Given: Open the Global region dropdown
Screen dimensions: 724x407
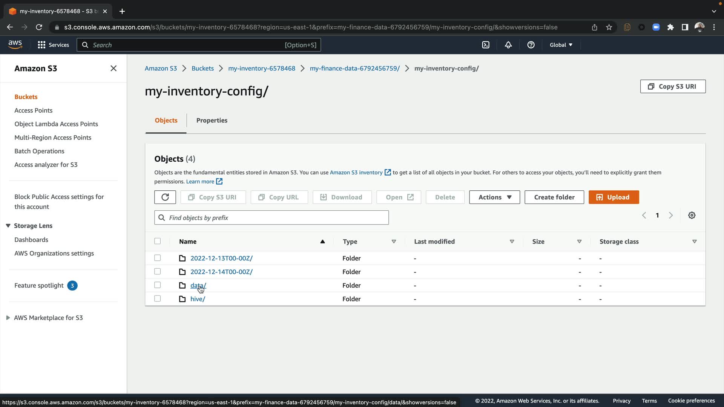Looking at the screenshot, I should point(561,45).
